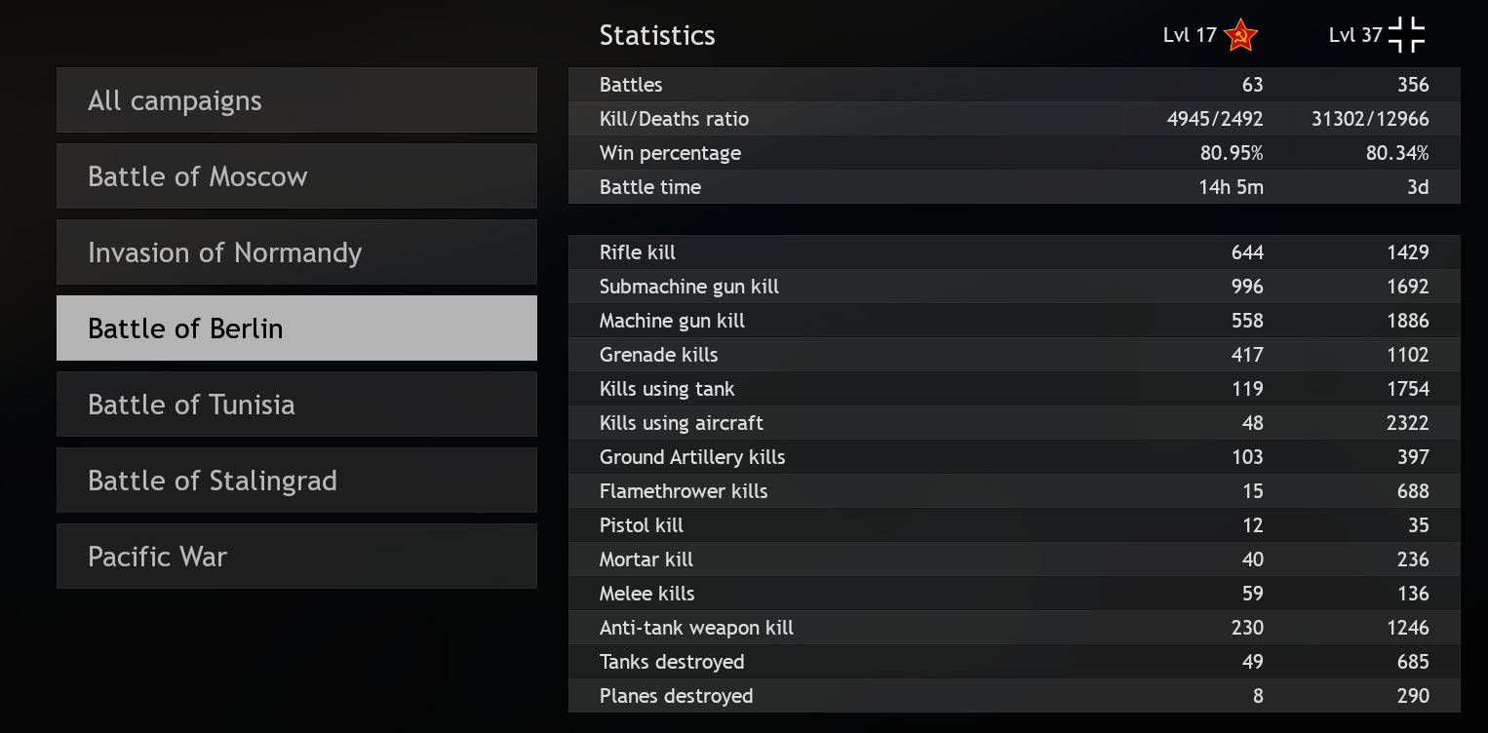
Task: Click the Planes destroyed row
Action: click(x=1014, y=696)
